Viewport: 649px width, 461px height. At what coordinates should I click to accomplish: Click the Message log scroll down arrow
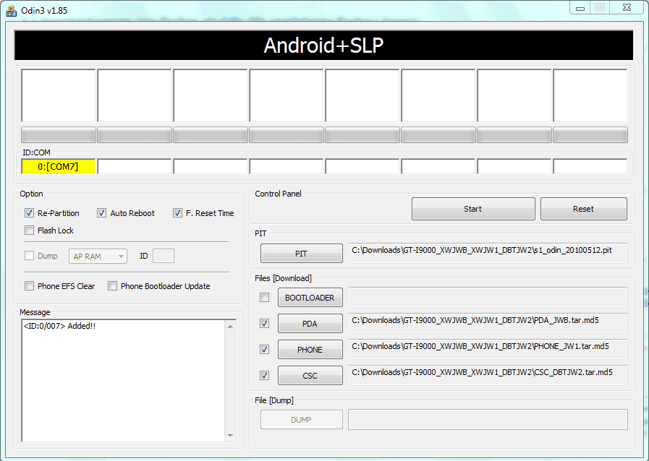click(x=231, y=436)
